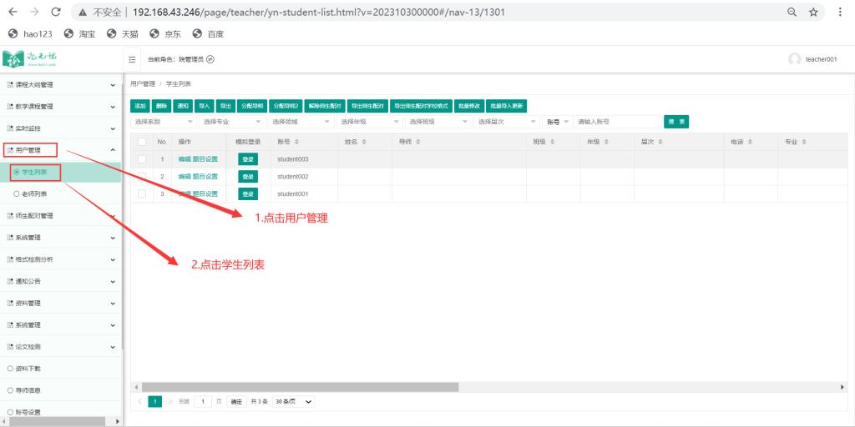Check the select-all checkbox in table header
The height and width of the screenshot is (427, 855).
142,142
